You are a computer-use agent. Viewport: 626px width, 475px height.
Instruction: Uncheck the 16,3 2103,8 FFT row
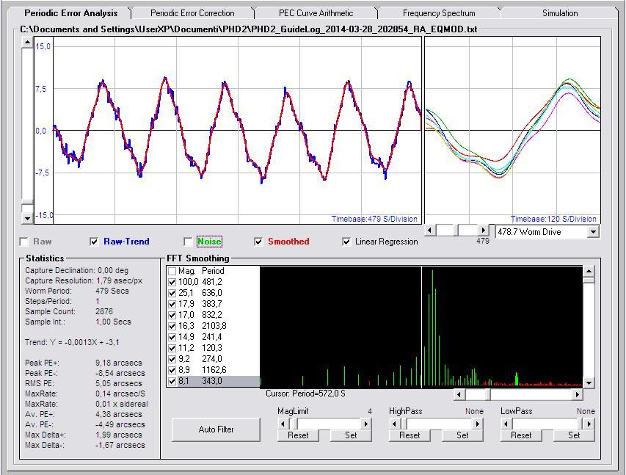click(x=172, y=326)
